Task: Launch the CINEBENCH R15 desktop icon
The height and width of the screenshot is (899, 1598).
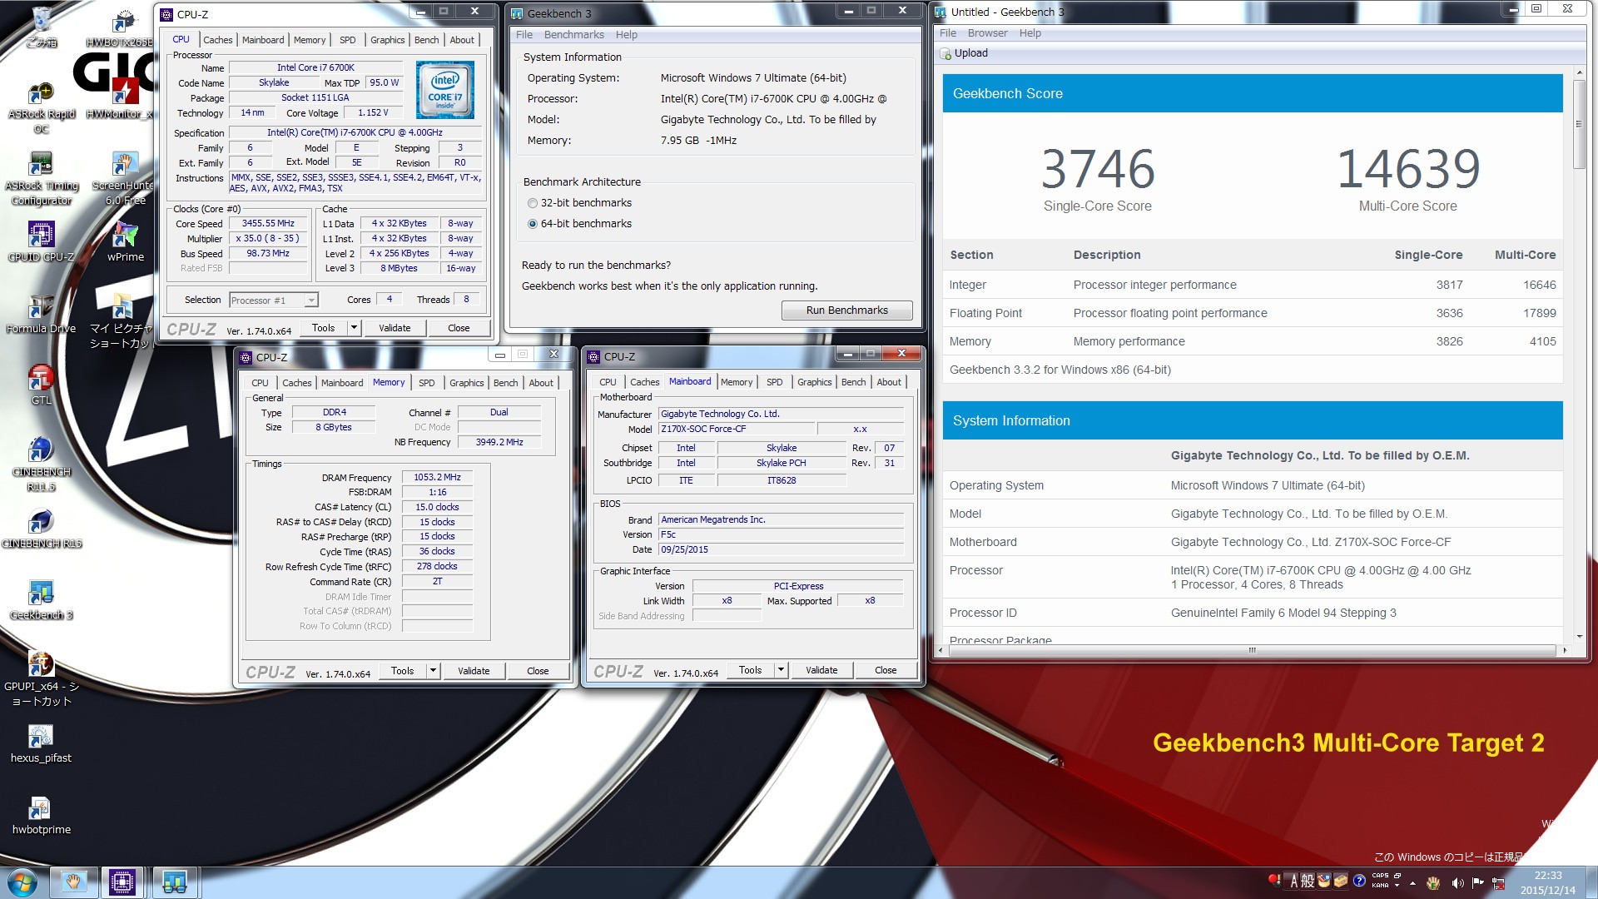Action: coord(41,529)
